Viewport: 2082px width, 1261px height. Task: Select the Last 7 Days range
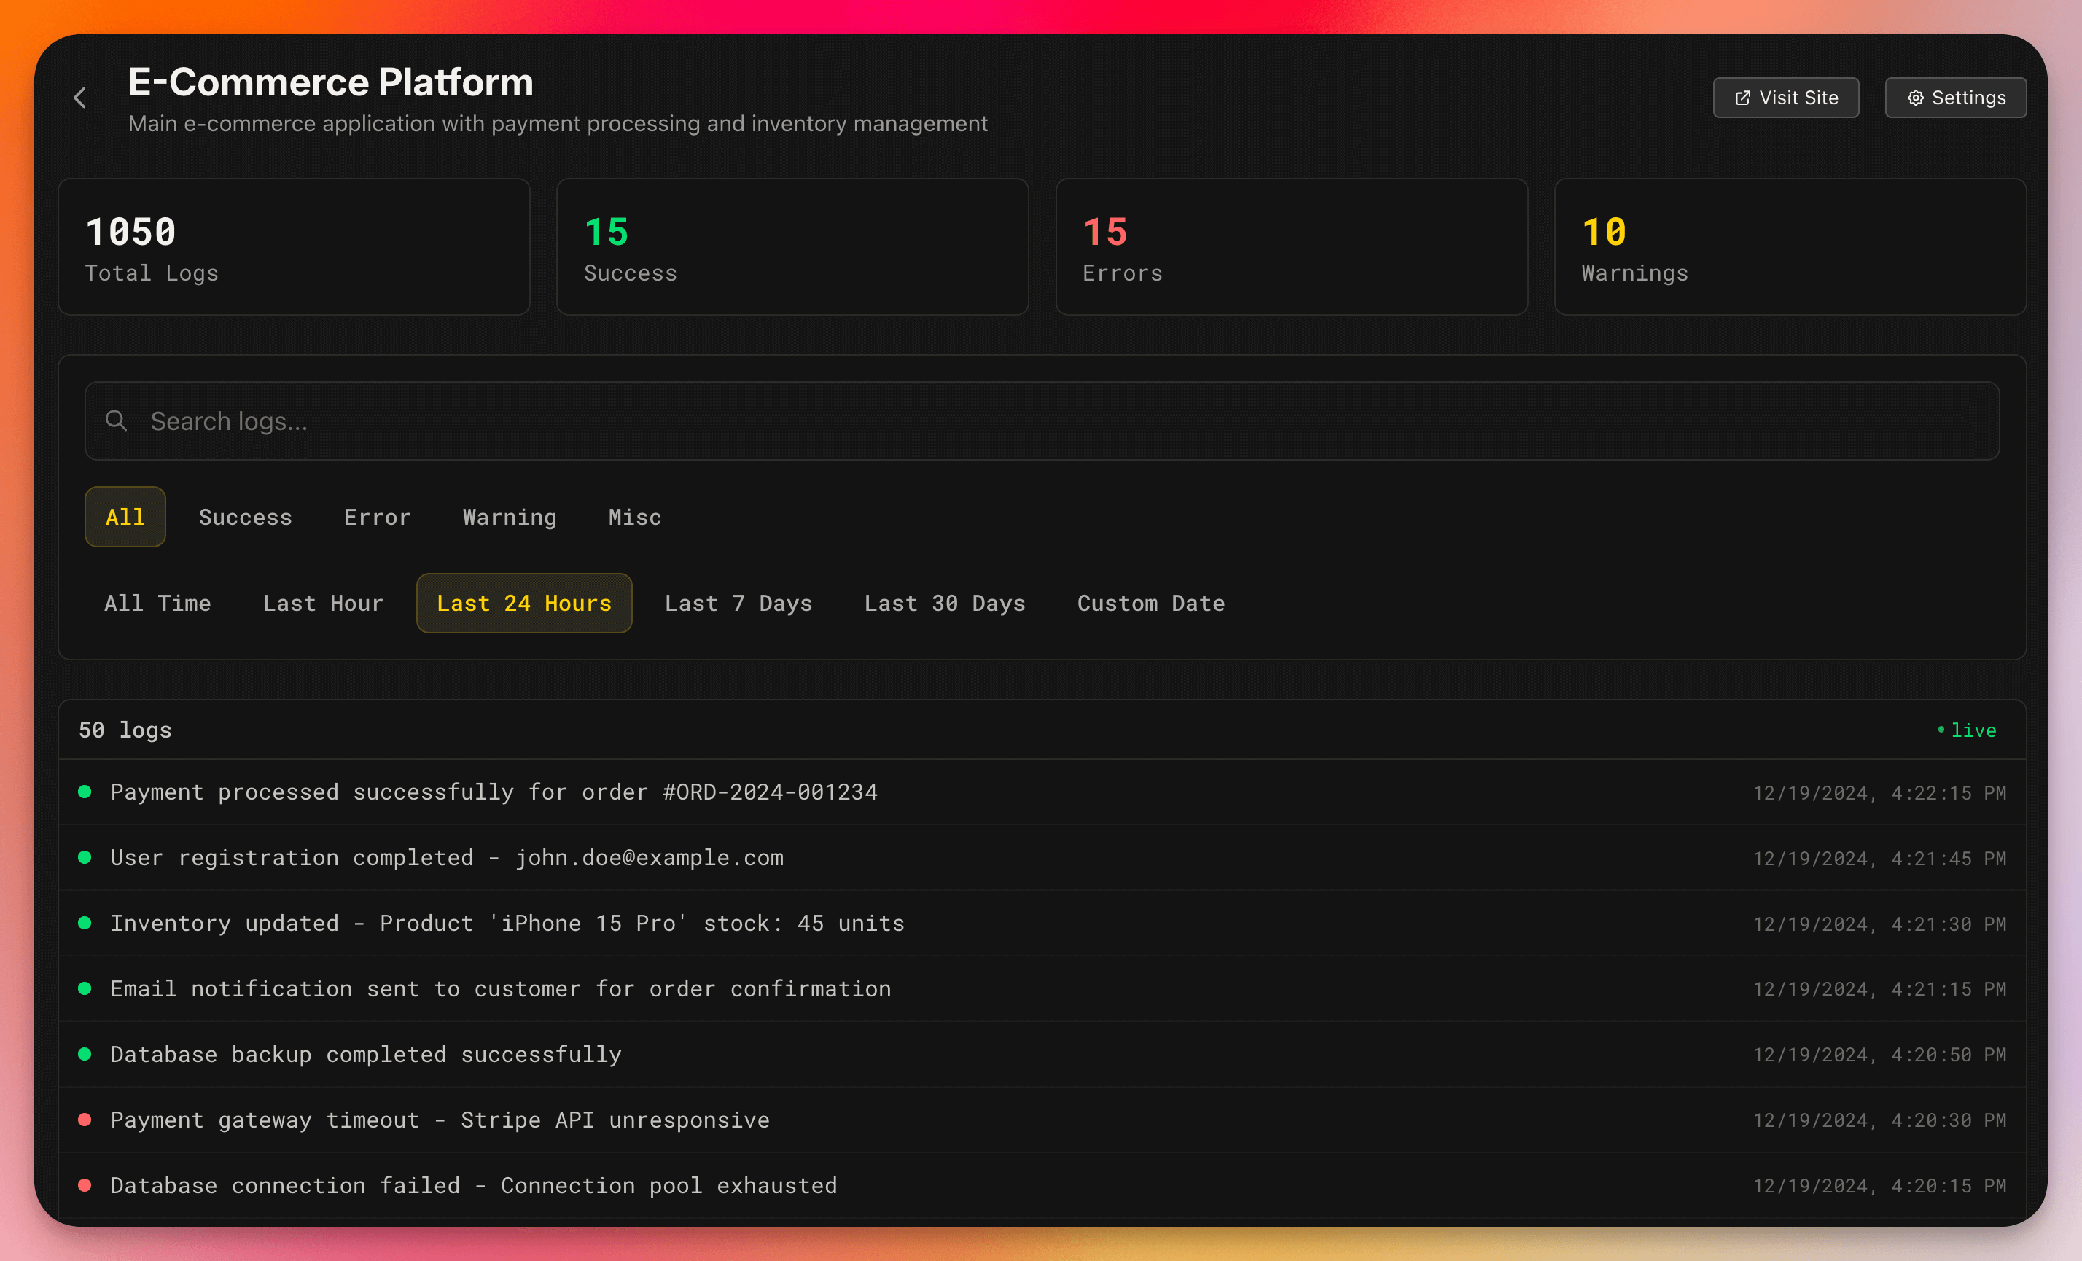tap(738, 603)
